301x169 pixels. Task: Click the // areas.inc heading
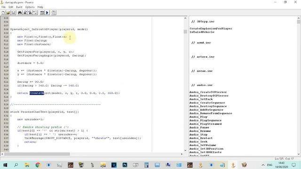202,71
